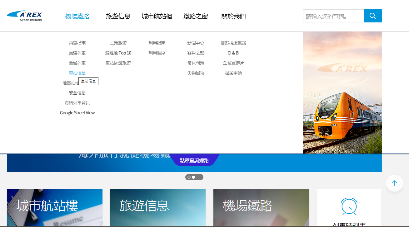Select the second banner slide dot
409x227 pixels.
coord(193,177)
